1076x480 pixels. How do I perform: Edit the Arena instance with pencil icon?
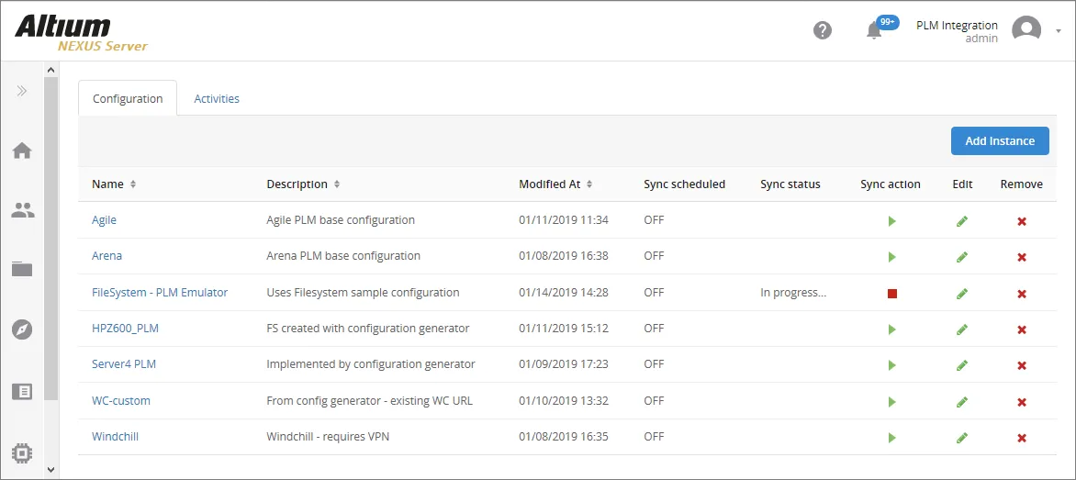coord(961,257)
